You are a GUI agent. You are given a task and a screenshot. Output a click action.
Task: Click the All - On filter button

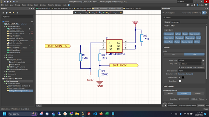[168, 30]
